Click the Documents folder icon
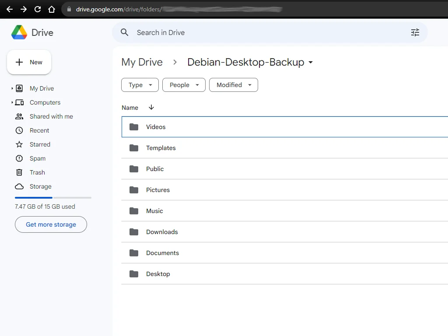 (134, 253)
